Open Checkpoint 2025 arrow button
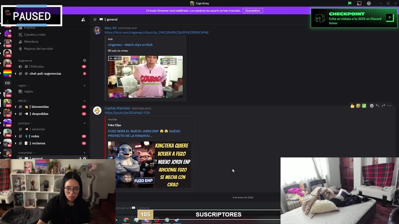399x224 pixels. pyautogui.click(x=389, y=17)
